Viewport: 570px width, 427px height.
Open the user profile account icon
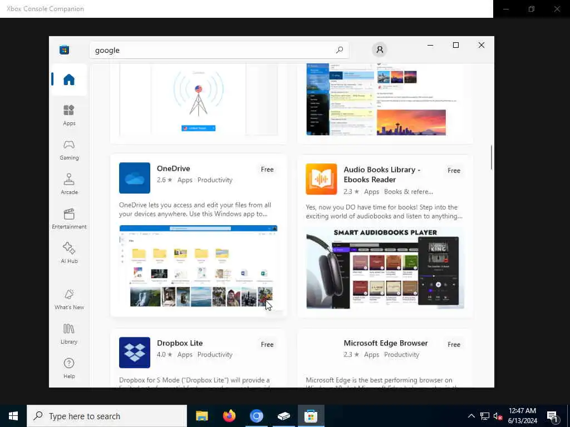coord(380,49)
